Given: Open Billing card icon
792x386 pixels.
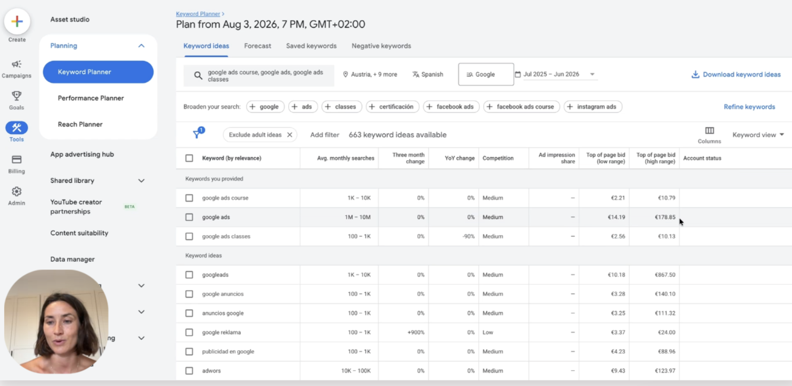Looking at the screenshot, I should 16,160.
